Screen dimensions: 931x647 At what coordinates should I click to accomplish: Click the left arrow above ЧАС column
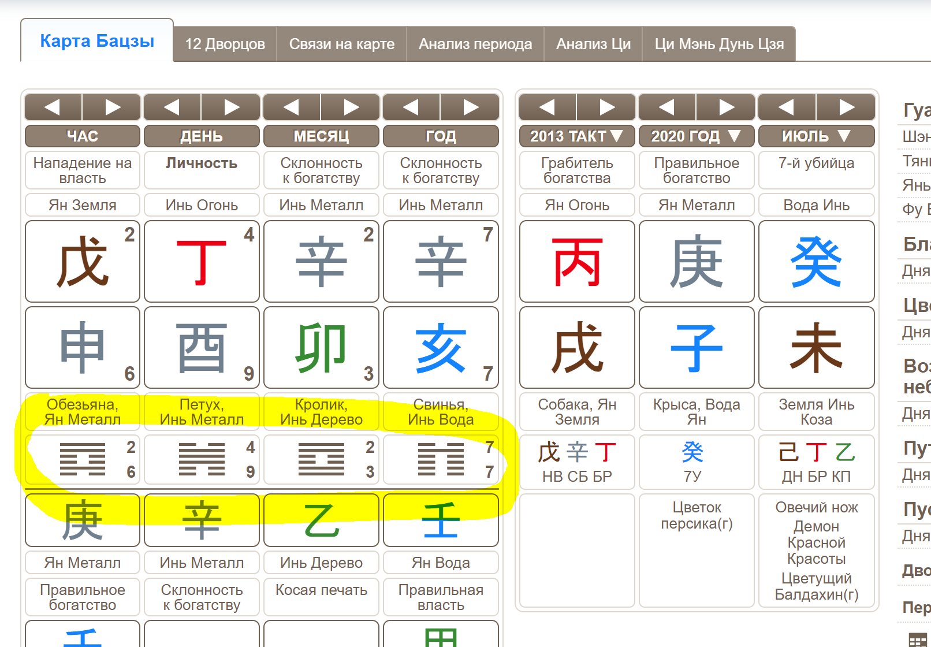(x=53, y=107)
